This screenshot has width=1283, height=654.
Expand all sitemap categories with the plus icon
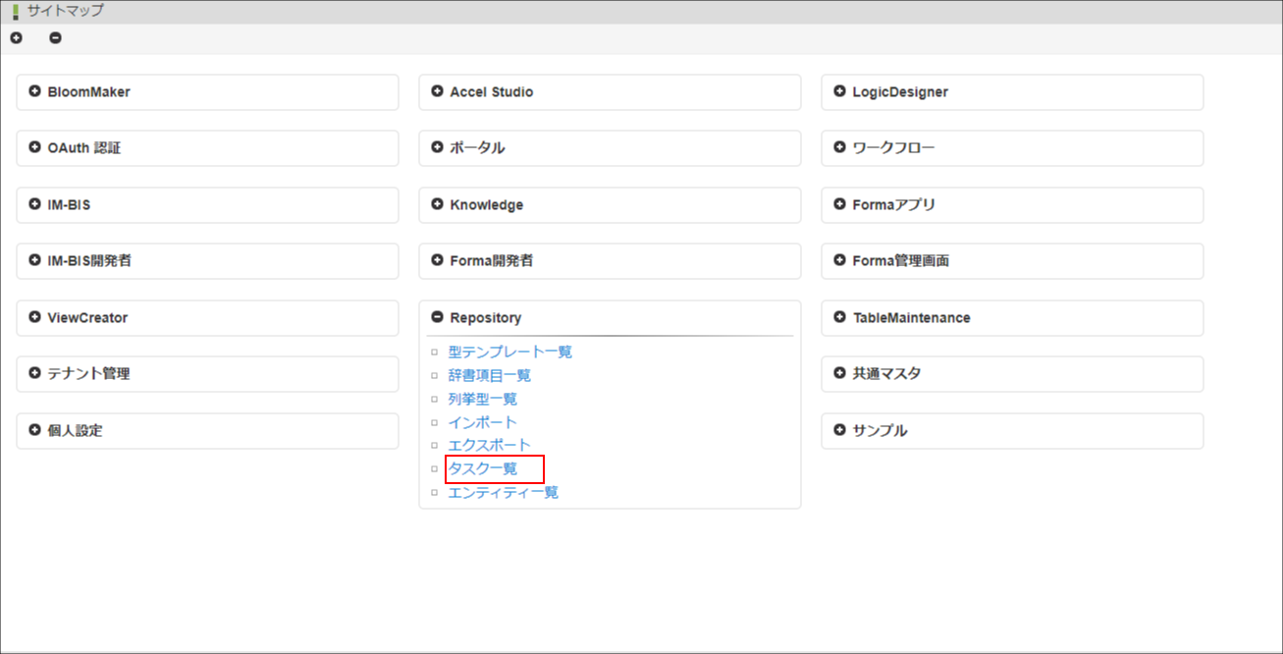[x=16, y=37]
